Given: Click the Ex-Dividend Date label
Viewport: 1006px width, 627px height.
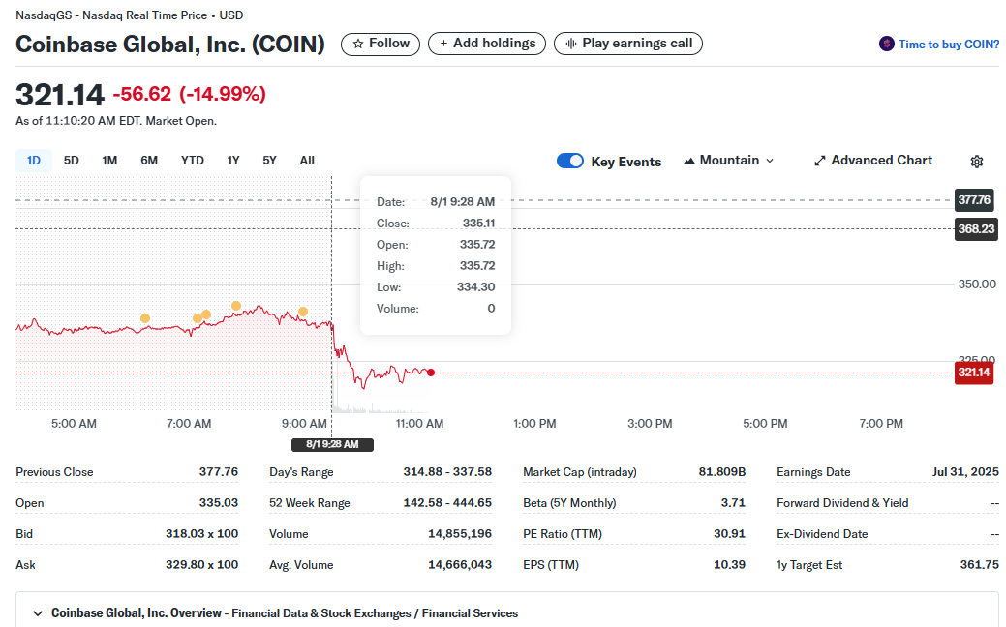Looking at the screenshot, I should point(822,533).
